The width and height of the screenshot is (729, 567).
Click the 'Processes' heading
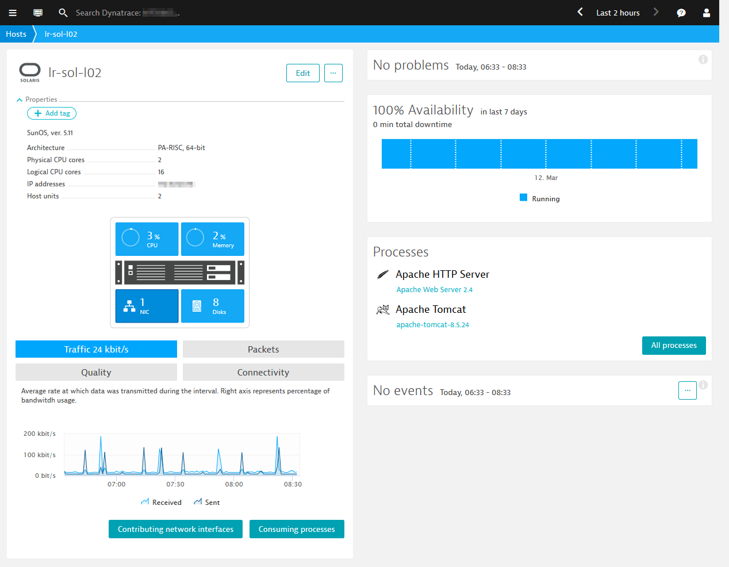click(401, 252)
